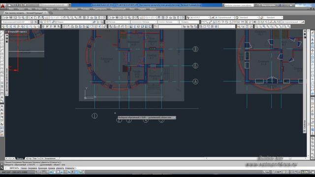315x177 pixels.
Task: Open the linetype control dropdown
Action: (144, 22)
